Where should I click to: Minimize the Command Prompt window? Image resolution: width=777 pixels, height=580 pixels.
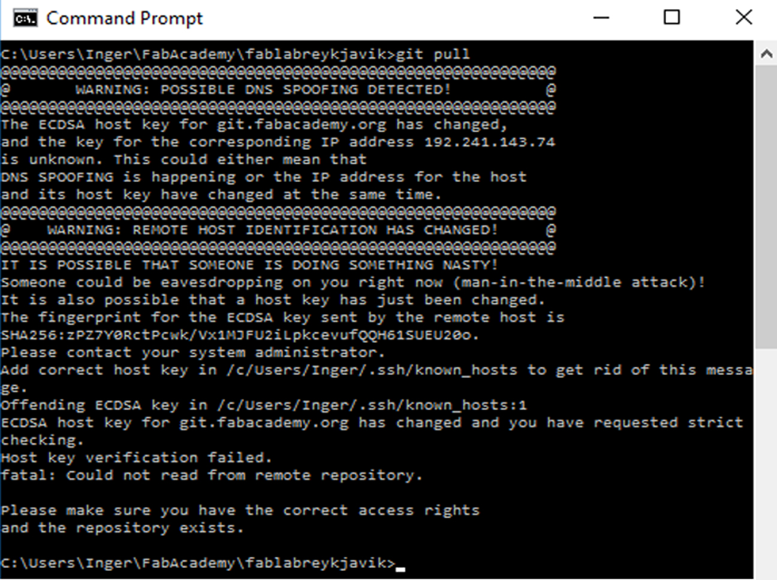coord(601,18)
